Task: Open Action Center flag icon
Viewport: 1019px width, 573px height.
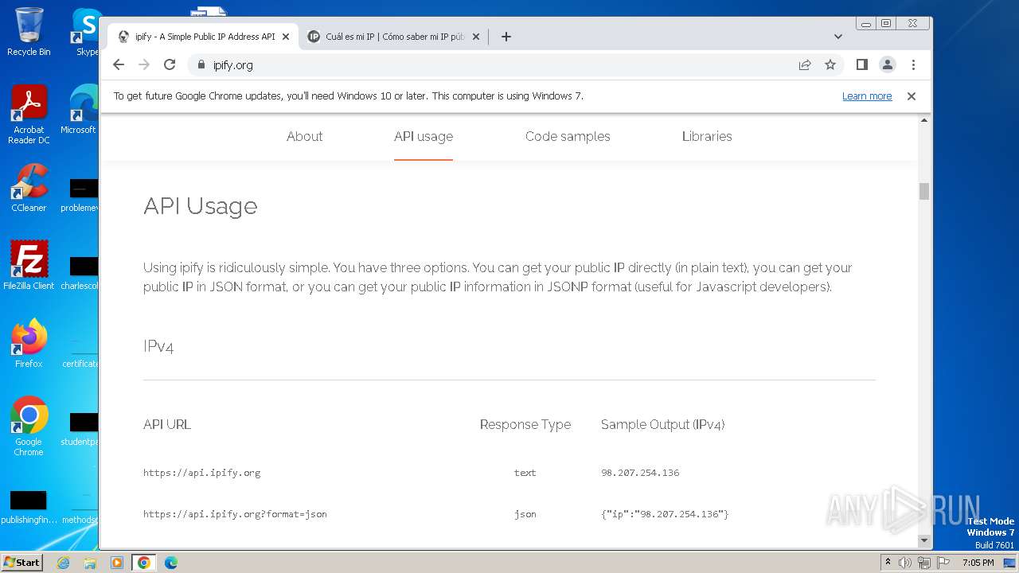Action: [x=943, y=563]
